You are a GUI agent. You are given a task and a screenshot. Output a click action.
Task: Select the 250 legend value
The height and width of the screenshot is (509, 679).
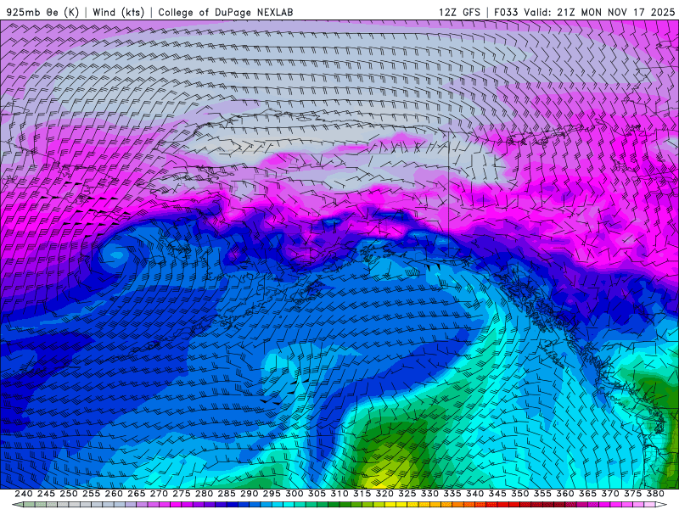(x=69, y=494)
